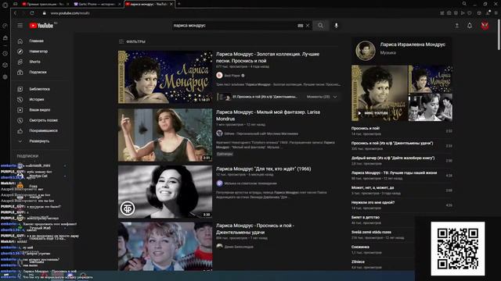Open Милый мой фантазер video thumbnail

tap(165, 135)
